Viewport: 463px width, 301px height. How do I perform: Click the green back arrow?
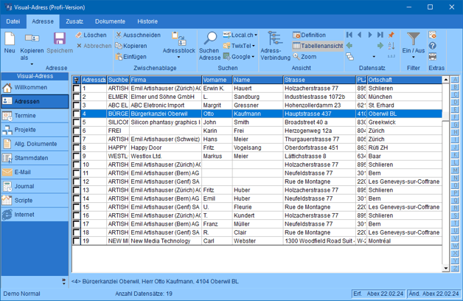349,46
